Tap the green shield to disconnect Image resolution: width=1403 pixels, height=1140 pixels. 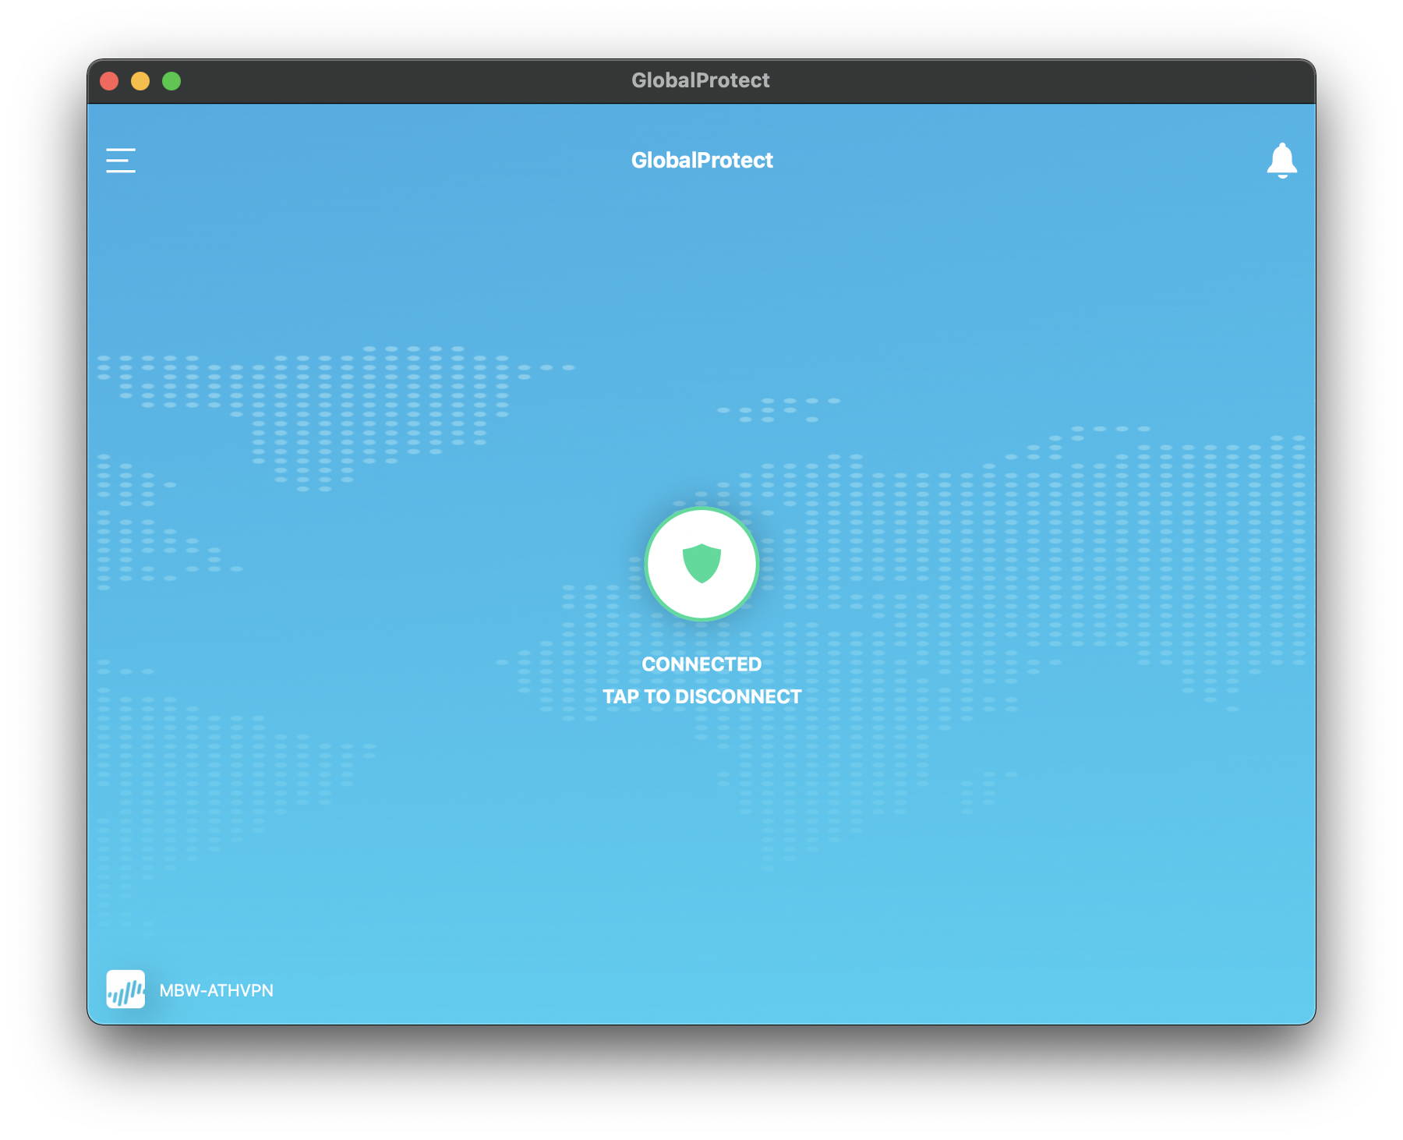click(x=701, y=564)
